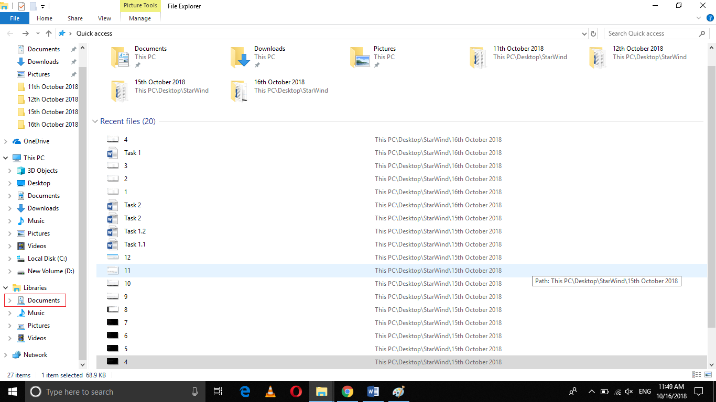This screenshot has height=402, width=716.
Task: Click the Help question mark button
Action: click(x=710, y=17)
